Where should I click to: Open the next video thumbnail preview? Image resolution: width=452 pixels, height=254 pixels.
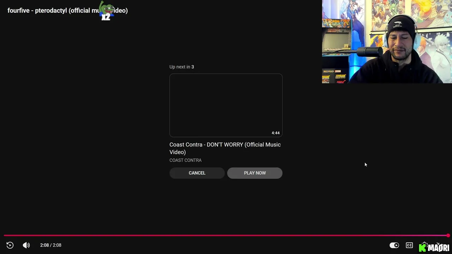coord(226,105)
